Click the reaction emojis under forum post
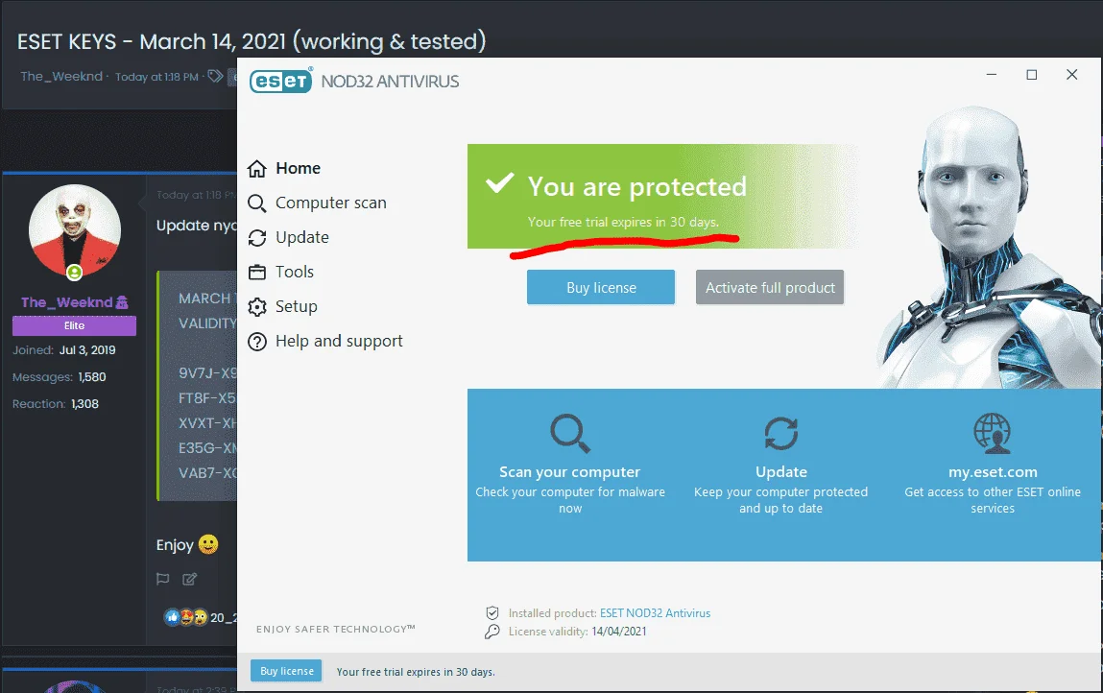1103x693 pixels. [x=185, y=617]
